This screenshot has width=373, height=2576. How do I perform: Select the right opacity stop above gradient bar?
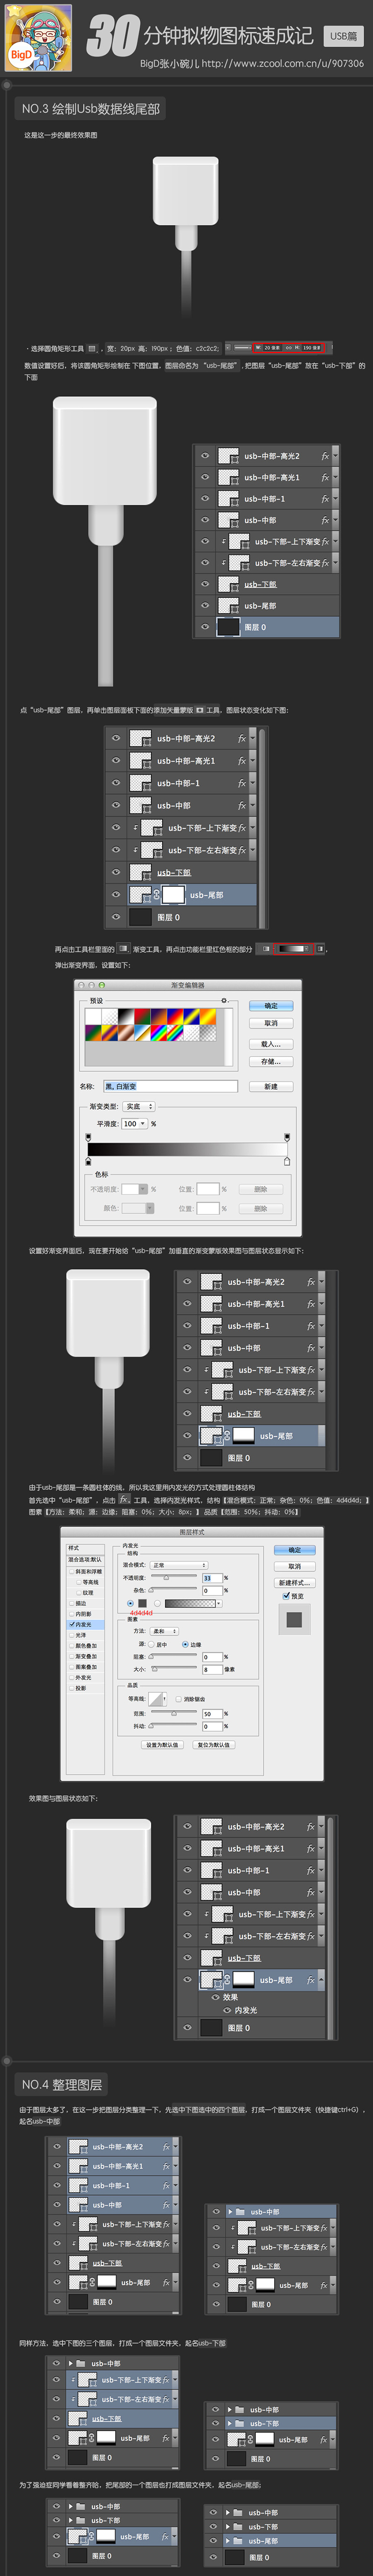(287, 1137)
